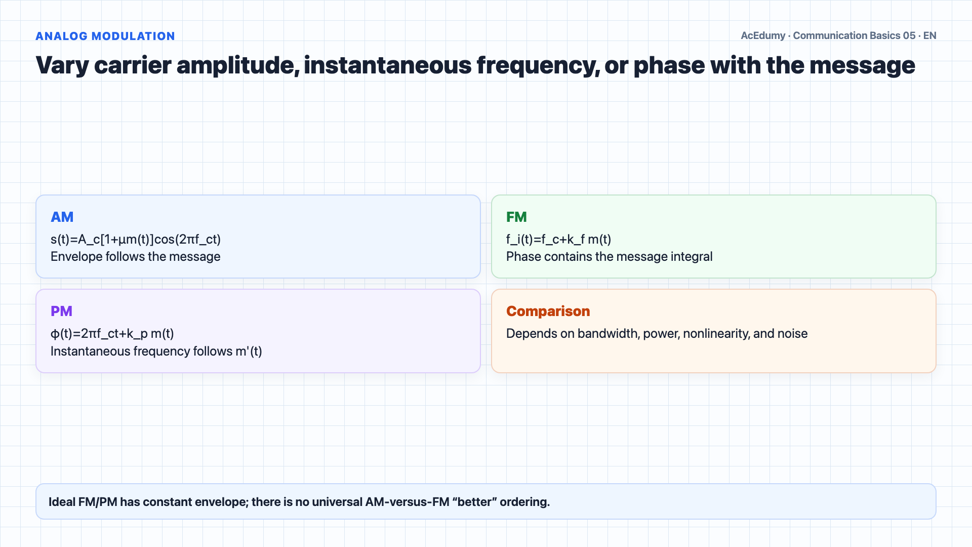
Task: Click 'Phase contains the message integral' line
Action: [610, 257]
